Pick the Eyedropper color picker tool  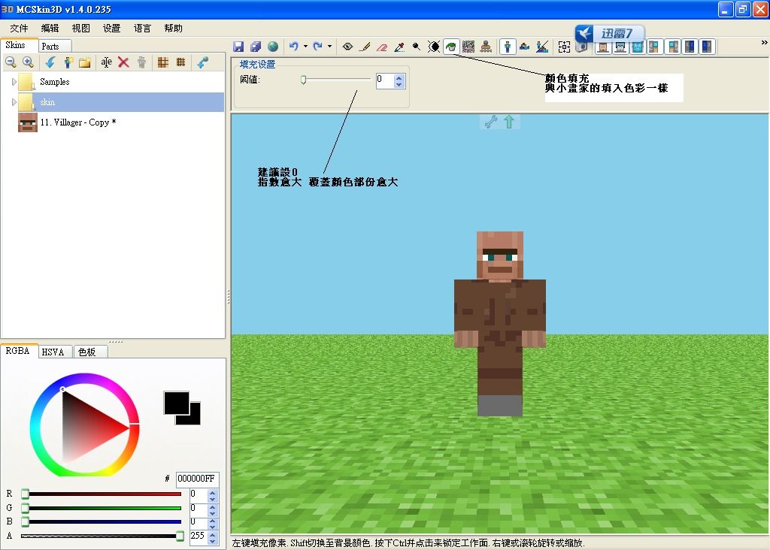pos(399,47)
